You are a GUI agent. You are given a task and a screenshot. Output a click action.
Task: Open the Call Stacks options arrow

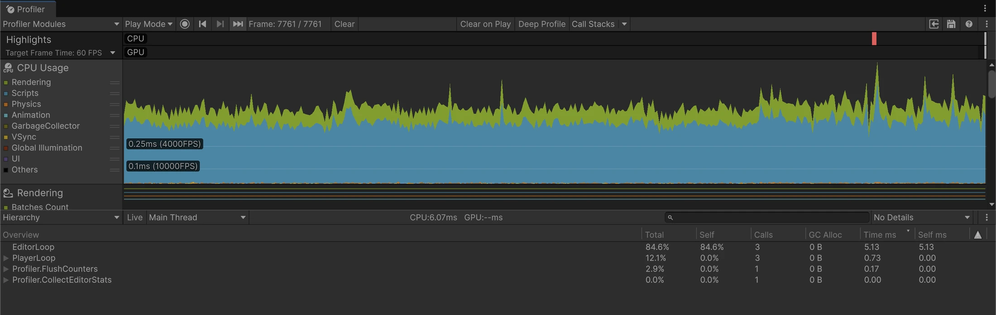pyautogui.click(x=624, y=24)
